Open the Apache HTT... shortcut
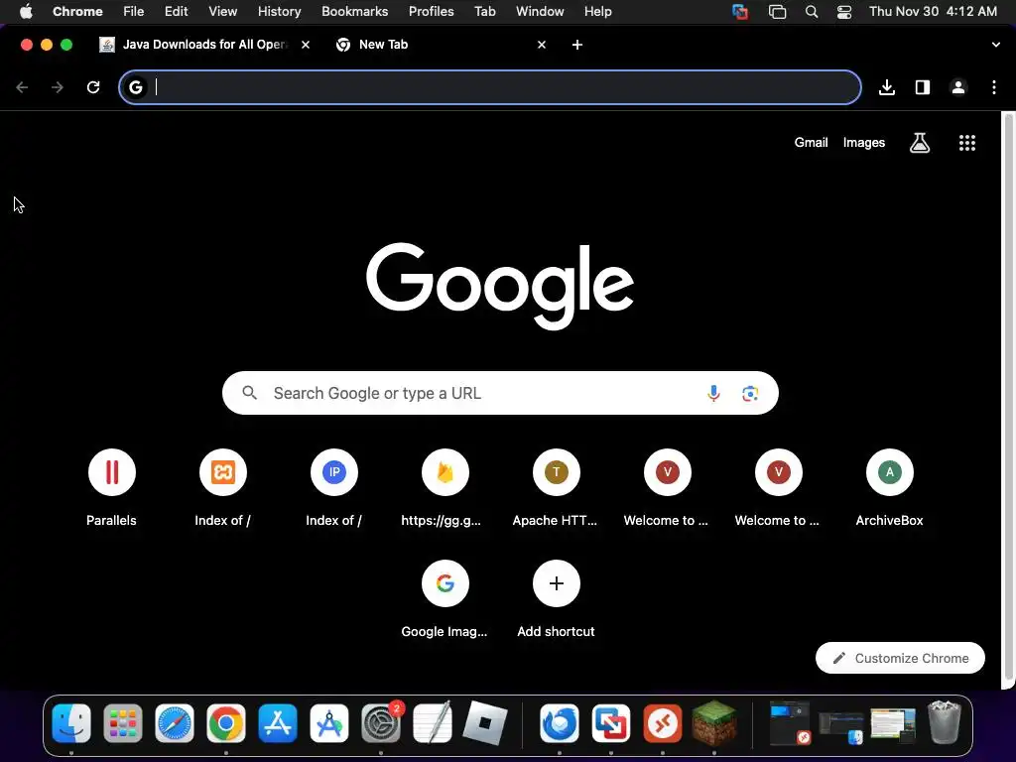 [x=556, y=488]
